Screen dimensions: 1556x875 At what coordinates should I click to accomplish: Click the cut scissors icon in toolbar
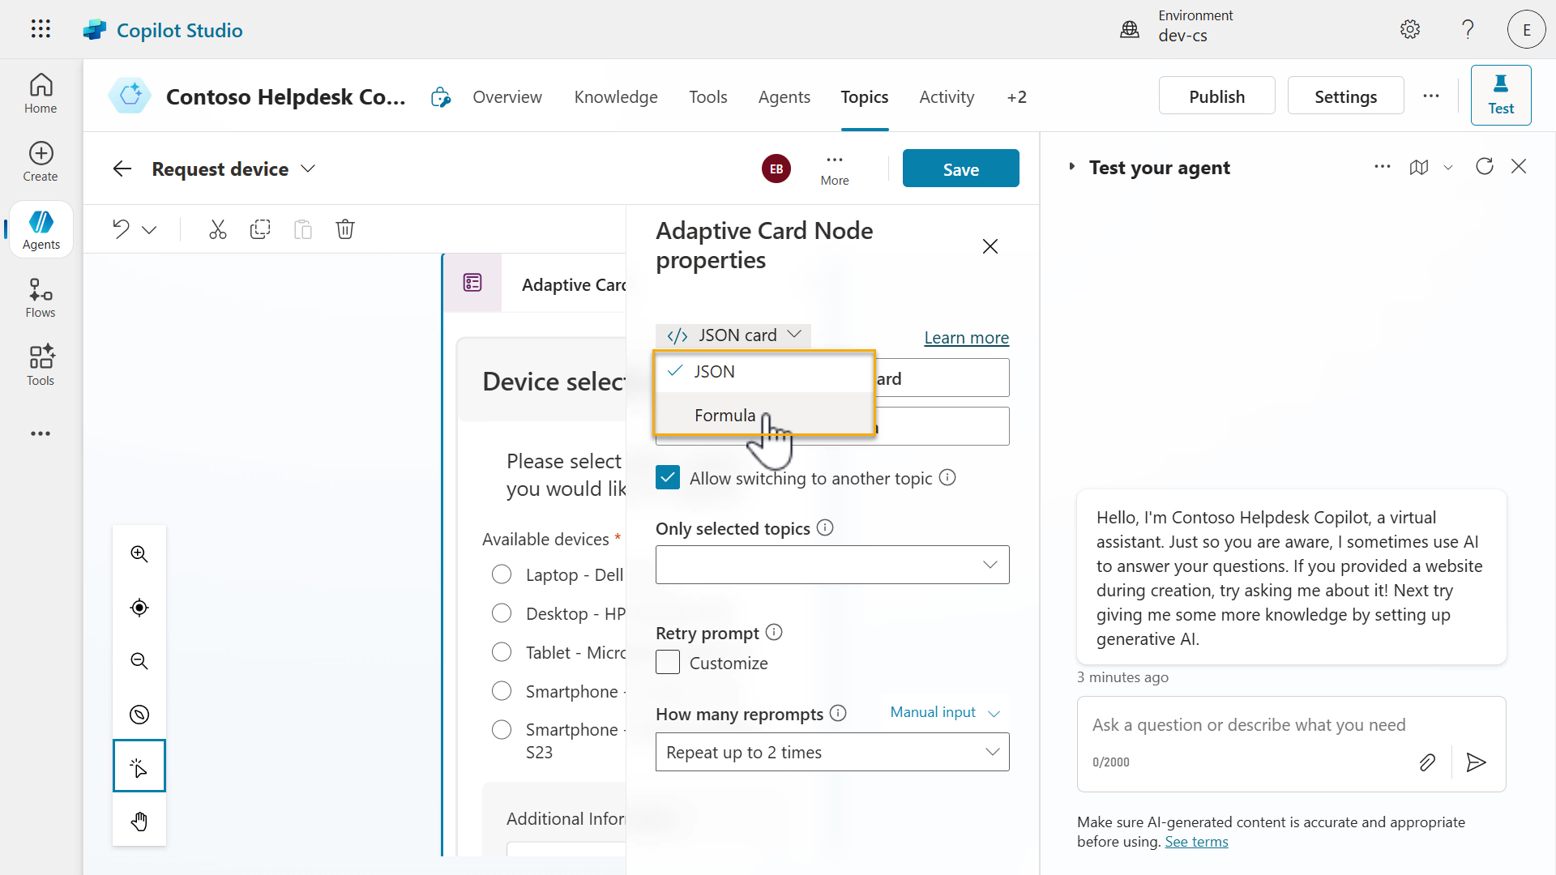click(x=217, y=229)
